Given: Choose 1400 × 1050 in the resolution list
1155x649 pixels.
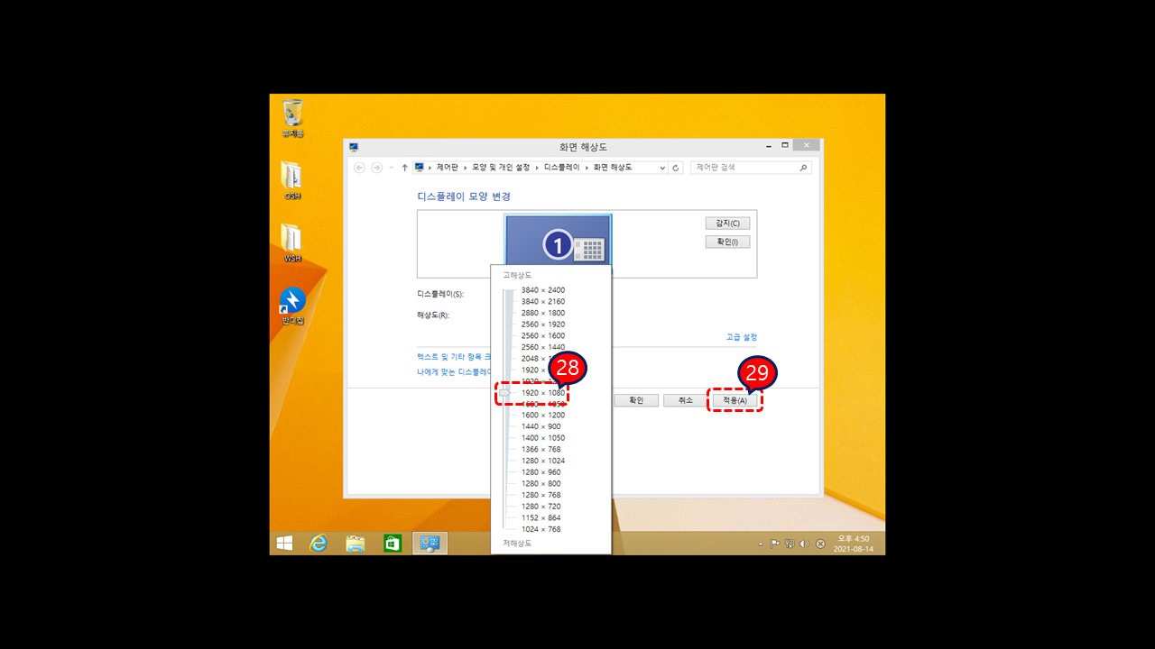Looking at the screenshot, I should (543, 438).
